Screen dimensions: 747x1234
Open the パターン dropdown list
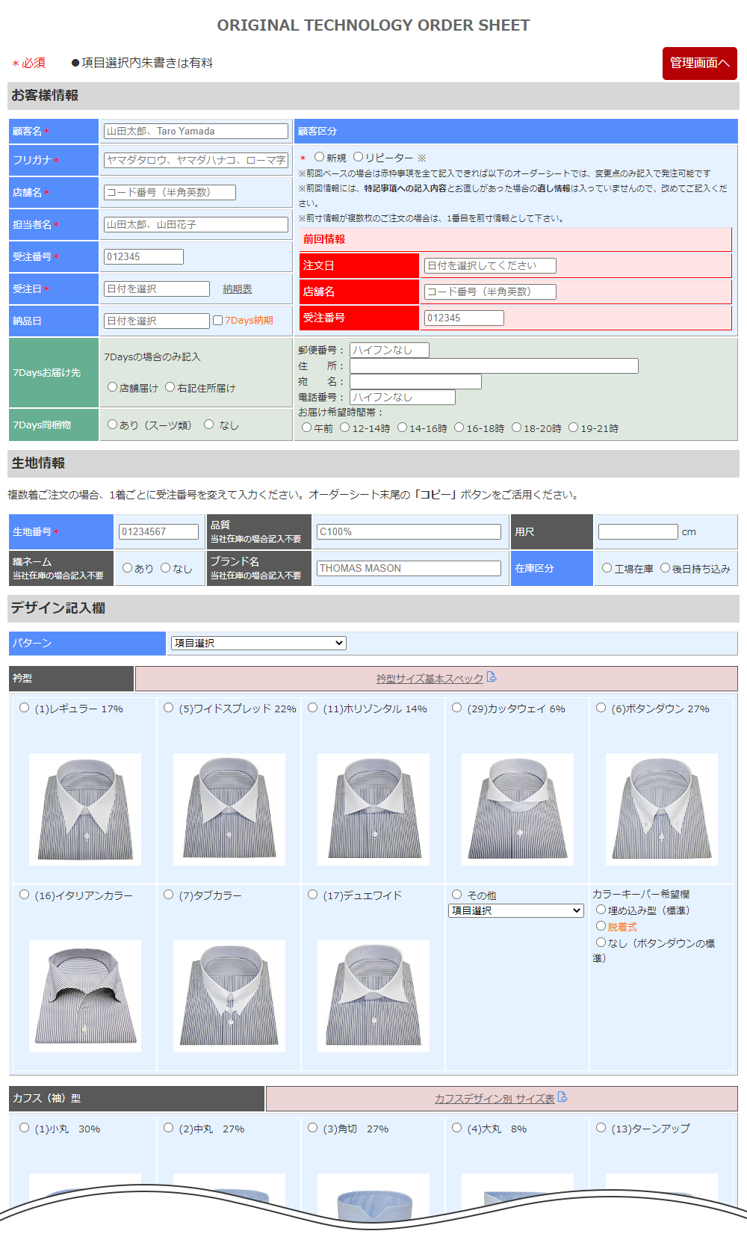point(258,643)
